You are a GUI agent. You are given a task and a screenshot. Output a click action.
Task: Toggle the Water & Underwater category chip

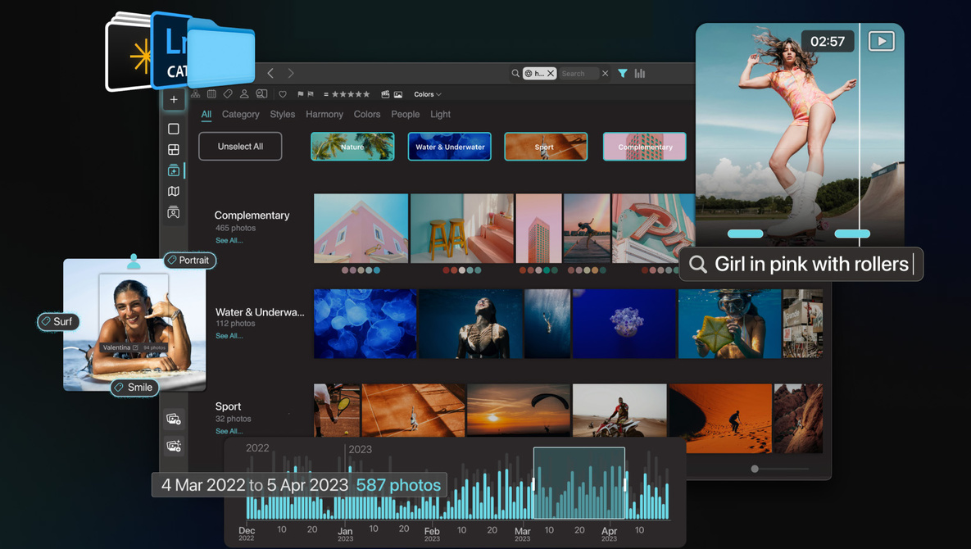(450, 147)
